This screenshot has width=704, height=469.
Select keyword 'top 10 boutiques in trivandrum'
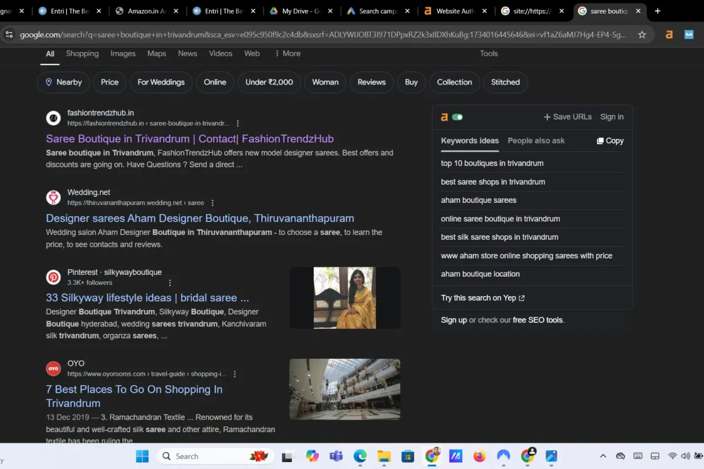pos(492,163)
